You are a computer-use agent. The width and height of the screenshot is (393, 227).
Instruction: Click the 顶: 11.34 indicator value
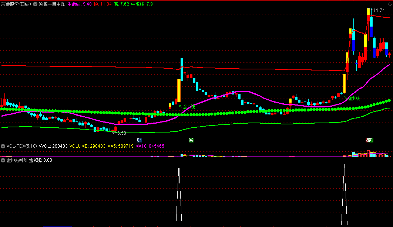point(103,4)
